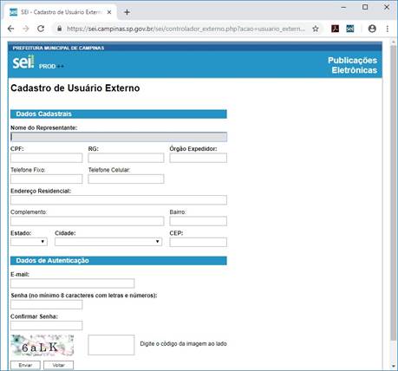Viewport: 398px width, 371px height.
Task: Click the Voltar button
Action: (x=58, y=365)
